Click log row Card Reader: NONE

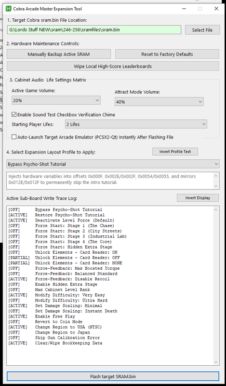[65, 263]
